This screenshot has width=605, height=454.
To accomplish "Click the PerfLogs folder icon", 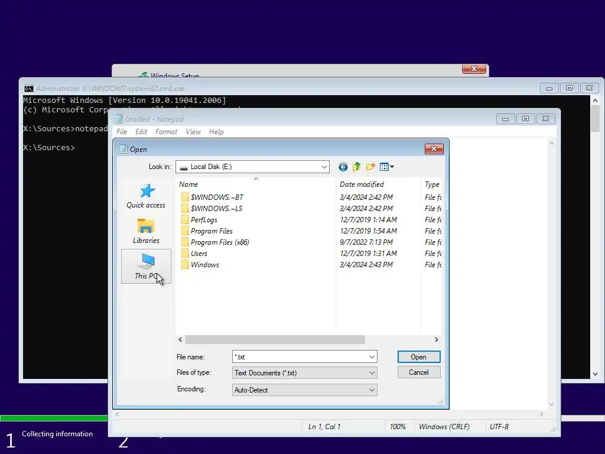I will [185, 220].
